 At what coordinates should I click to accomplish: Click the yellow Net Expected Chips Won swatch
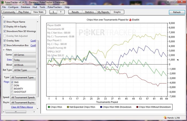tap(68, 107)
